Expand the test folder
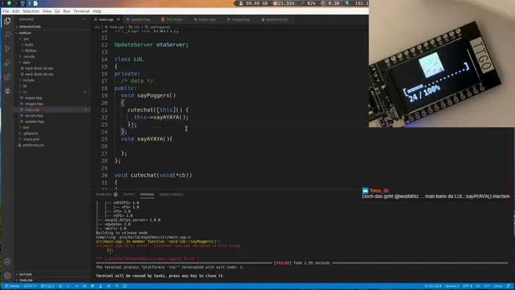515x290 pixels. click(x=52, y=128)
